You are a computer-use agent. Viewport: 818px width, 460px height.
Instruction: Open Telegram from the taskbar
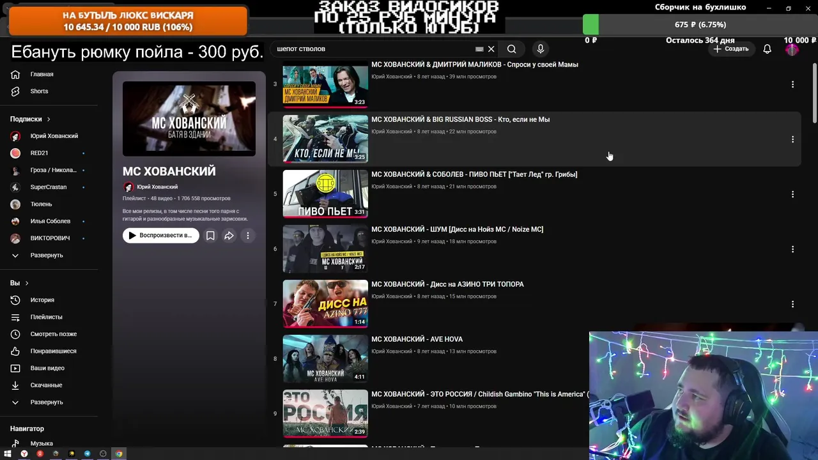(x=87, y=454)
